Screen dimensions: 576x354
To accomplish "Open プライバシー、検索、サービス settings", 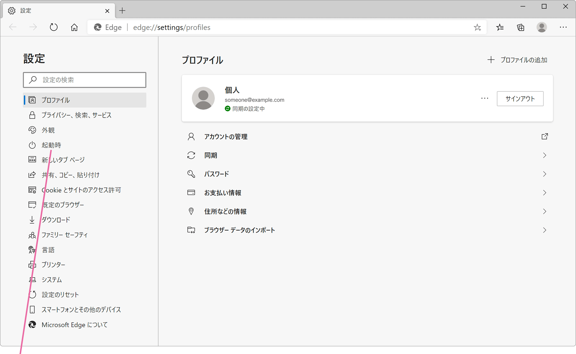I will coord(85,115).
